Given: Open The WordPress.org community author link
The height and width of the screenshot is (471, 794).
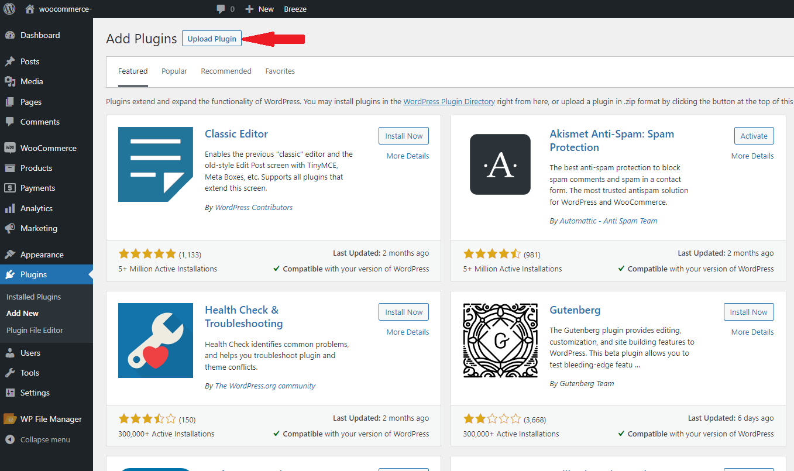Looking at the screenshot, I should (x=265, y=386).
